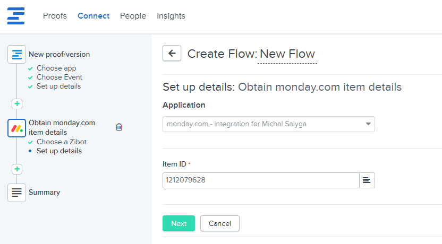Open the Insights tab
Screen dimensions: 442x244
pos(171,16)
